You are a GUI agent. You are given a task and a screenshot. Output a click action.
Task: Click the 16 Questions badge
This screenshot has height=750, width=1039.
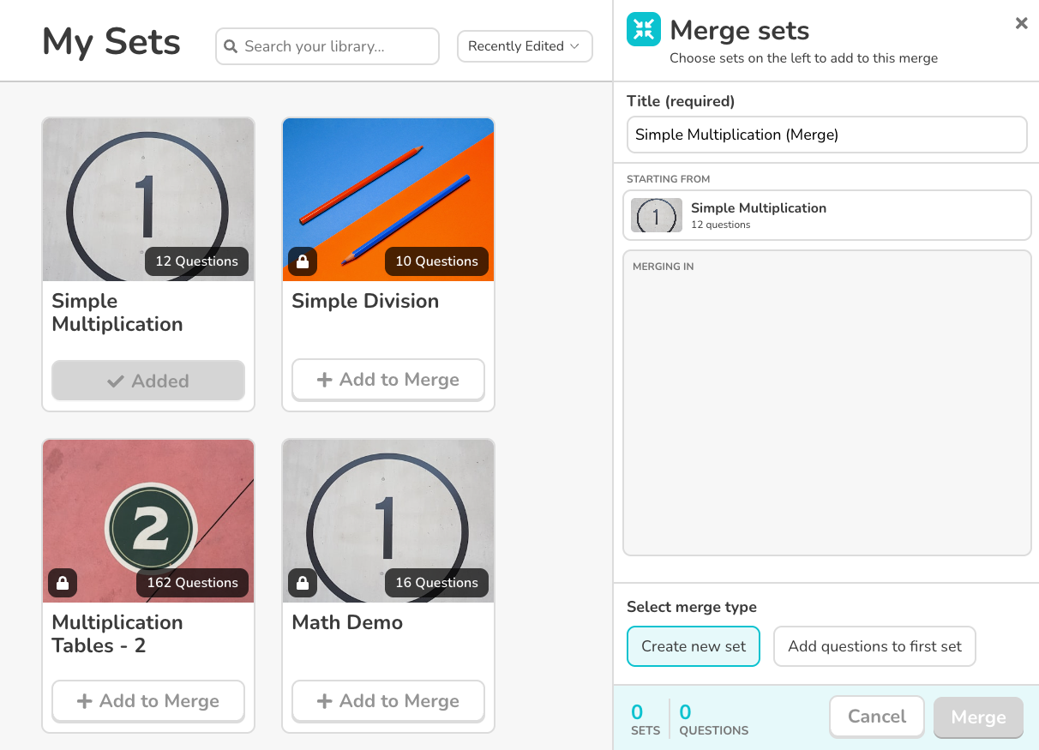click(x=436, y=583)
